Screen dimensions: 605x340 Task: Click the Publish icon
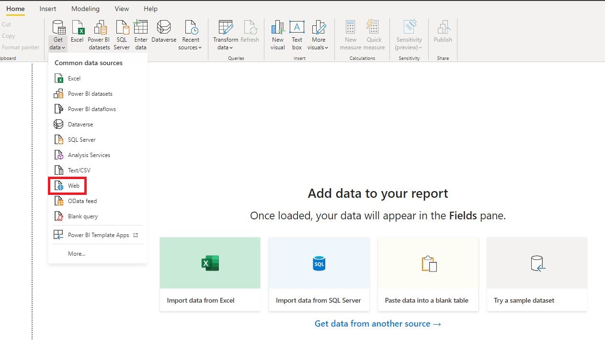tap(443, 32)
